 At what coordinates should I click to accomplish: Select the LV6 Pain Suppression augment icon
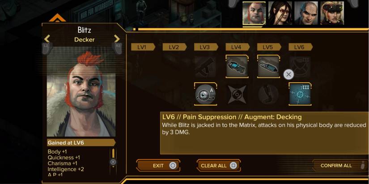[300, 94]
